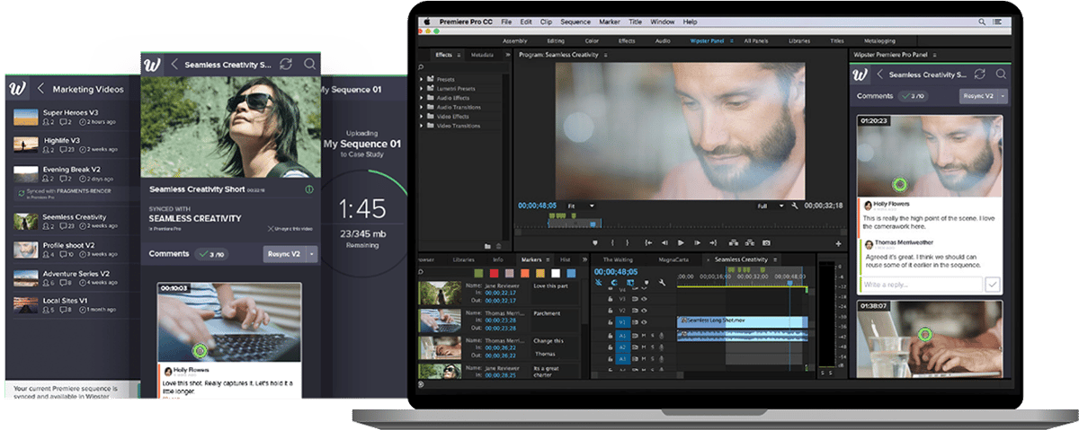Switch to the Color workspace tab
Image resolution: width=1079 pixels, height=430 pixels.
tap(593, 40)
